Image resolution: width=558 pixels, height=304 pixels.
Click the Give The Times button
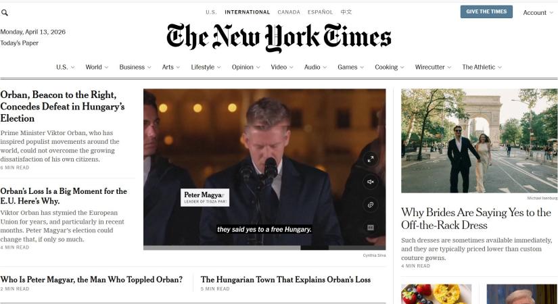[x=486, y=11]
